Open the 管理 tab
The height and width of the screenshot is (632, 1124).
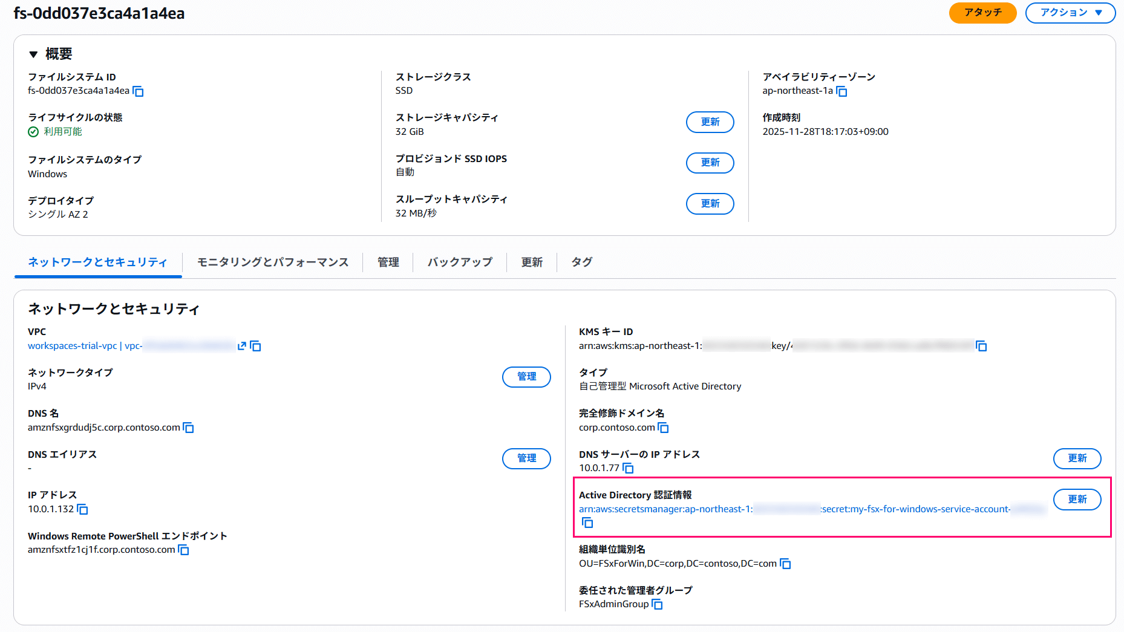point(388,262)
